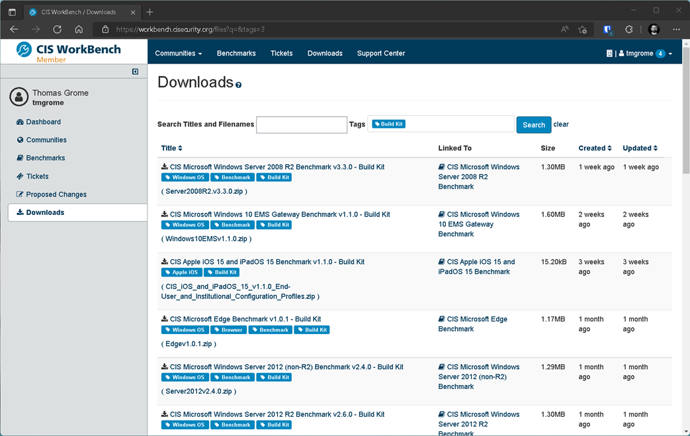This screenshot has height=436, width=690.
Task: Open CIS Microsoft Windows Server 2008 R2 Benchmark v3.3.0 link
Action: point(277,167)
